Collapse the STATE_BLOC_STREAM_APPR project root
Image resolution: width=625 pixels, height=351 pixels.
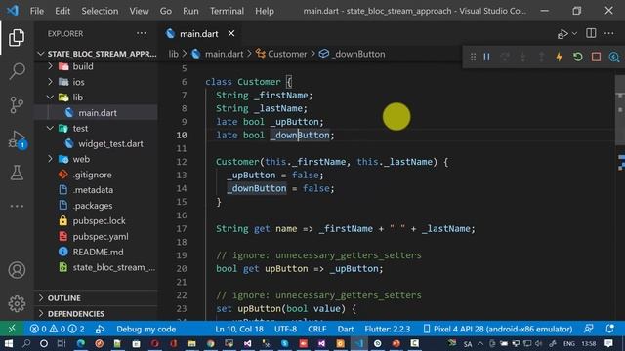pyautogui.click(x=97, y=54)
